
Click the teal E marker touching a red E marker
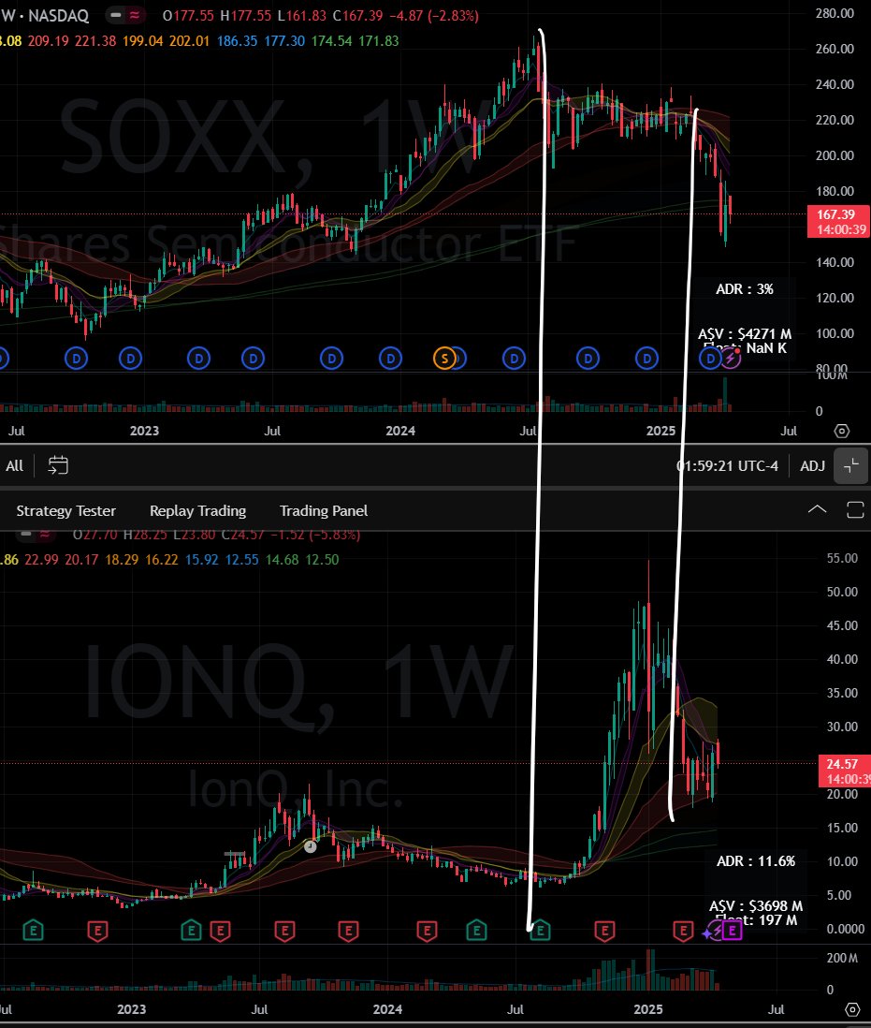click(191, 931)
